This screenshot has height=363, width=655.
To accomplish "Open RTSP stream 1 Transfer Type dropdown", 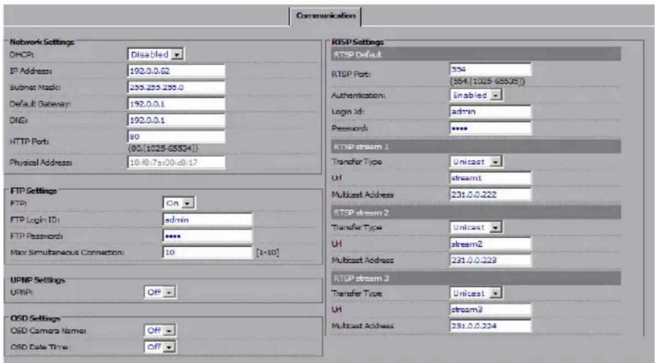I will tap(476, 162).
